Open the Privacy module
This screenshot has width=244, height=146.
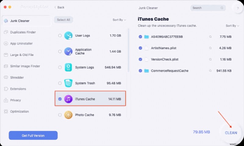[x=16, y=100]
